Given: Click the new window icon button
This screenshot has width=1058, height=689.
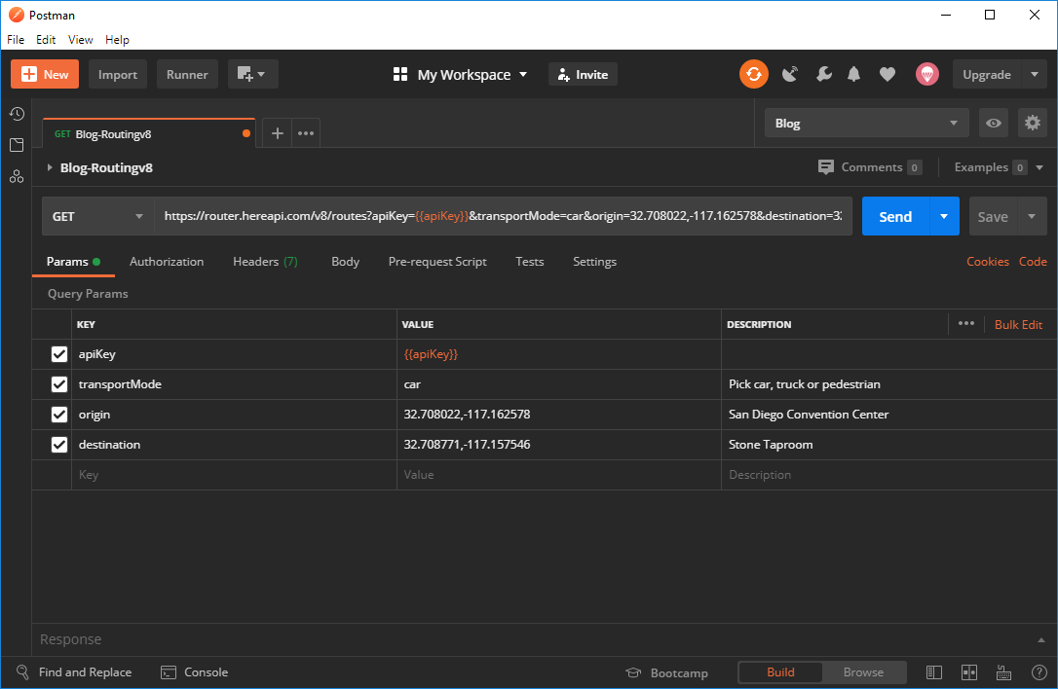Looking at the screenshot, I should 253,74.
